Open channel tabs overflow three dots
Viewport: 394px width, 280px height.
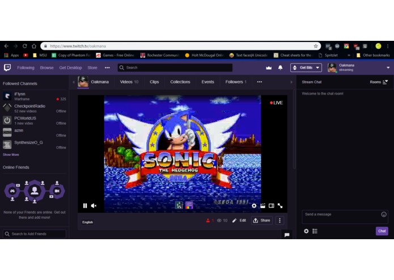[260, 82]
